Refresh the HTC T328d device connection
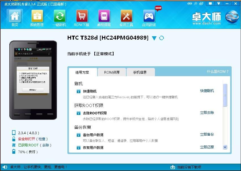The height and width of the screenshot is (171, 241). pyautogui.click(x=161, y=38)
